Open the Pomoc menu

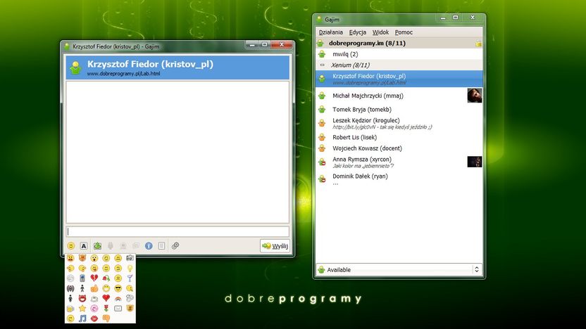coord(404,32)
